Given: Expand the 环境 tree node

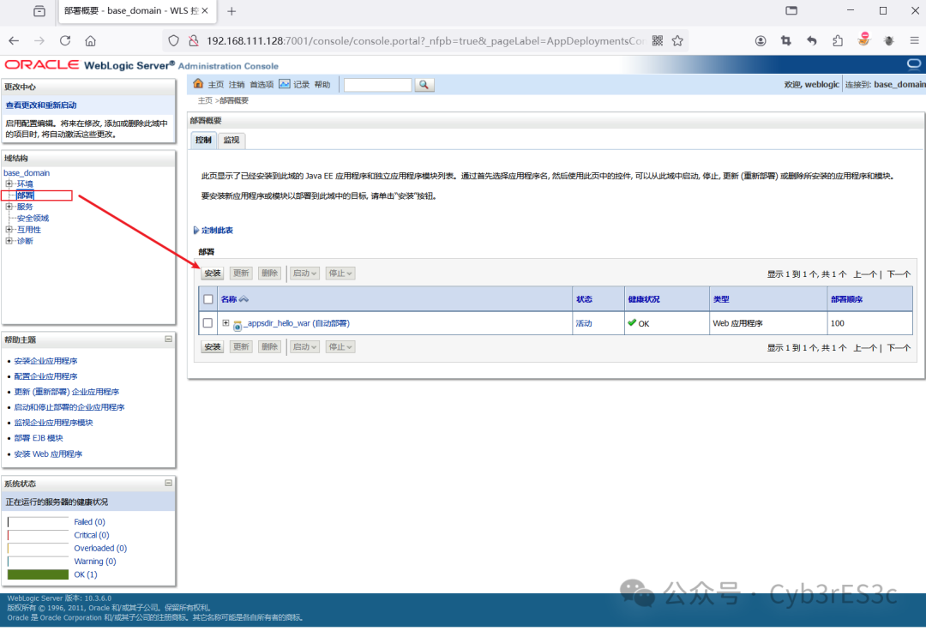Looking at the screenshot, I should tap(9, 183).
